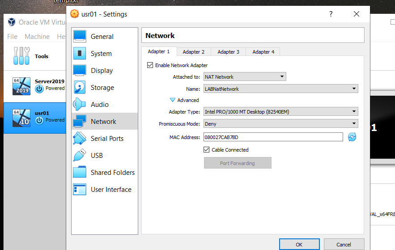Viewport: 395px width, 250px height.
Task: Open the Promiscuous Mode dropdown
Action: click(x=280, y=123)
